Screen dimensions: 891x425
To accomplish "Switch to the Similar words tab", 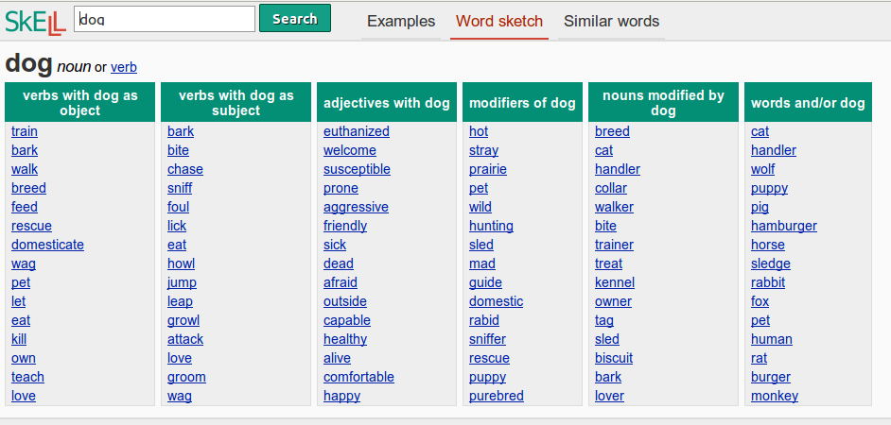I will (x=611, y=22).
